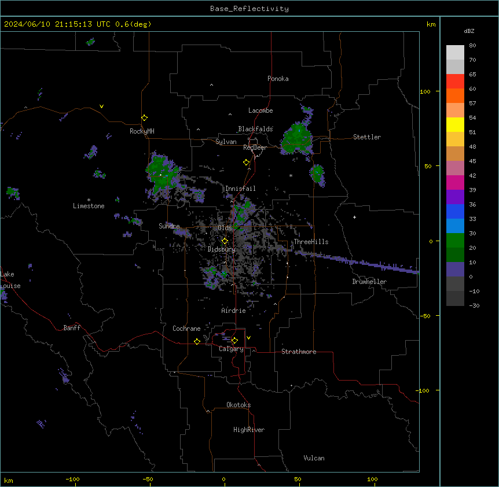Click the large green storm cell east of Blackfalds

click(x=297, y=139)
